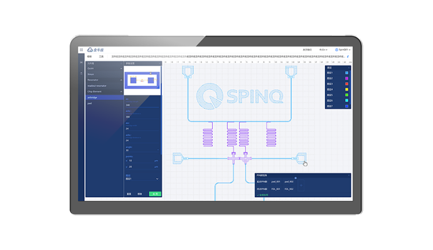433x250 pixels.
Task: Select the top left sidebar icon
Action: tap(81, 63)
